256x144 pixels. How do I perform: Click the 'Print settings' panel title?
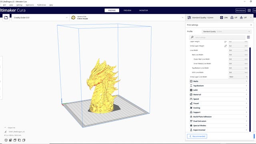tap(192, 25)
